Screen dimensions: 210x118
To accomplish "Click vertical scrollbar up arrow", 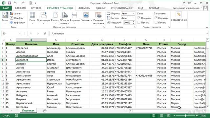I will (x=208, y=40).
